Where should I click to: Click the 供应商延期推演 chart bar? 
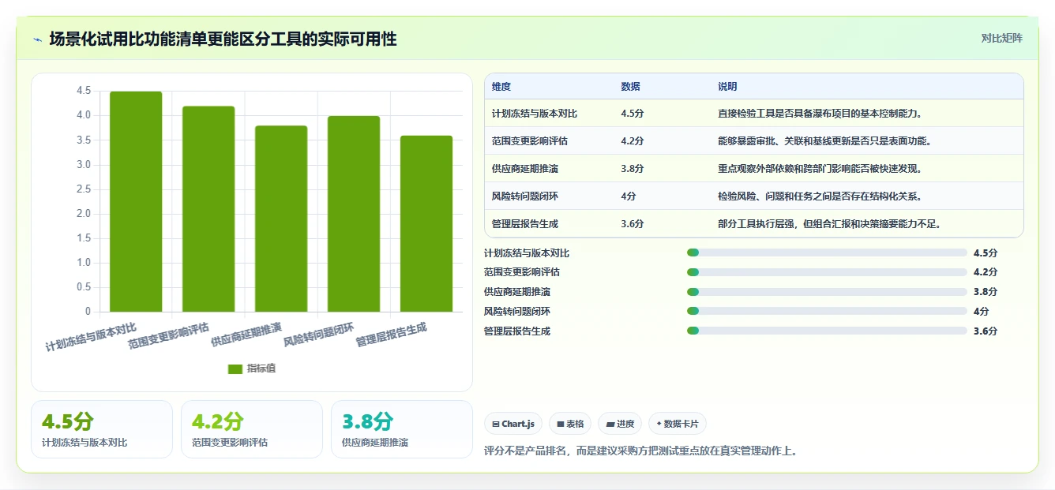[x=281, y=219]
